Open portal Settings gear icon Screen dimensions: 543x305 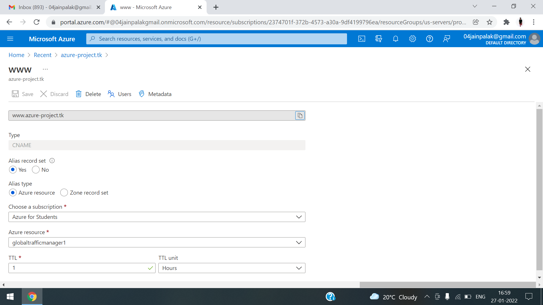coord(413,39)
